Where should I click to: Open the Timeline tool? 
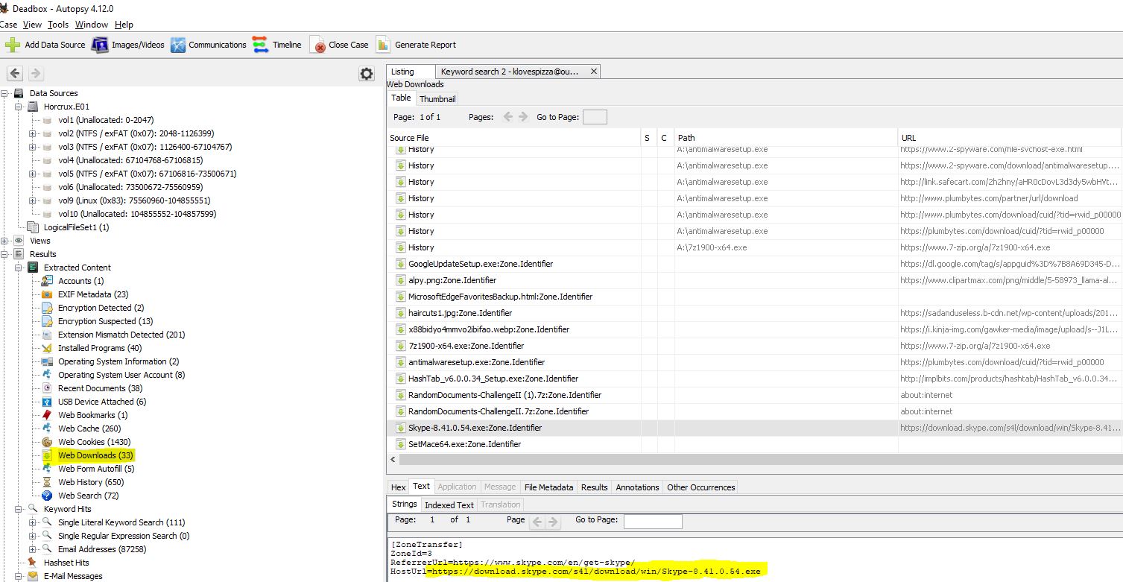click(x=276, y=45)
